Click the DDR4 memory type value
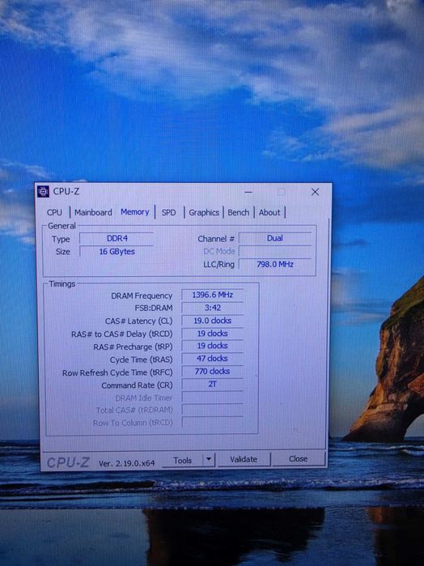The height and width of the screenshot is (566, 424). click(x=117, y=238)
